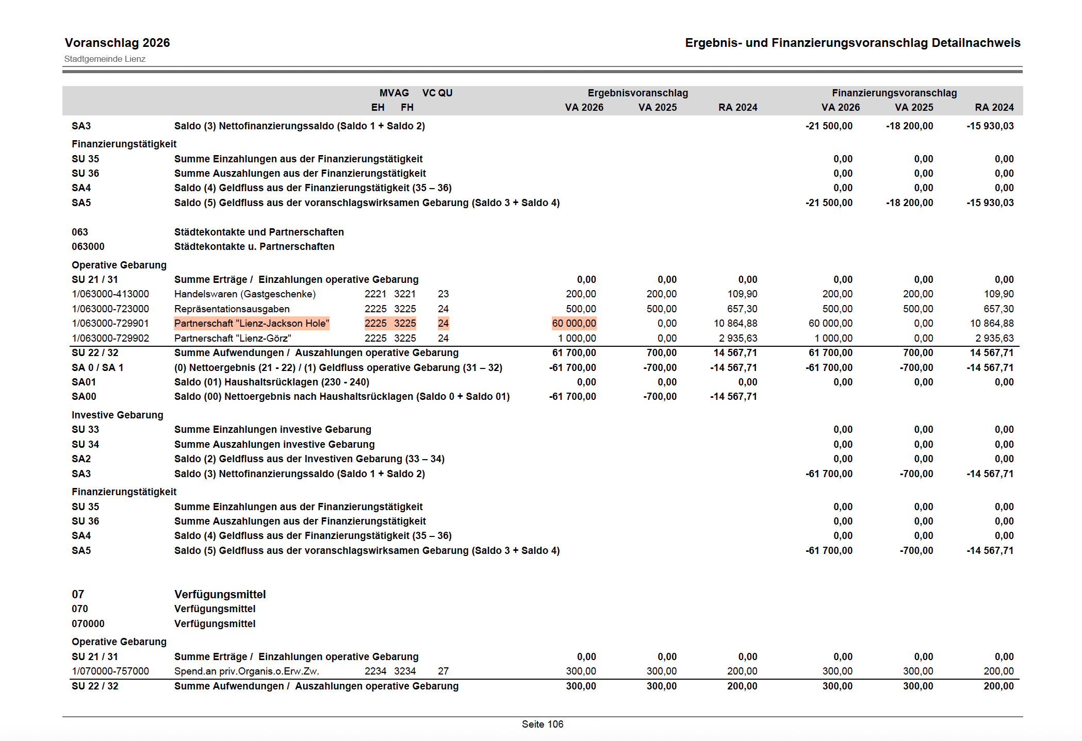Click Partnerschaft "Lienz-Görz" row label
The width and height of the screenshot is (1082, 741).
(233, 339)
